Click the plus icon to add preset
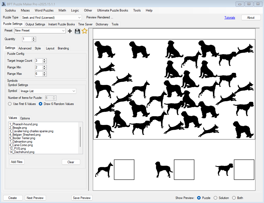The height and width of the screenshot is (203, 264). (70, 31)
